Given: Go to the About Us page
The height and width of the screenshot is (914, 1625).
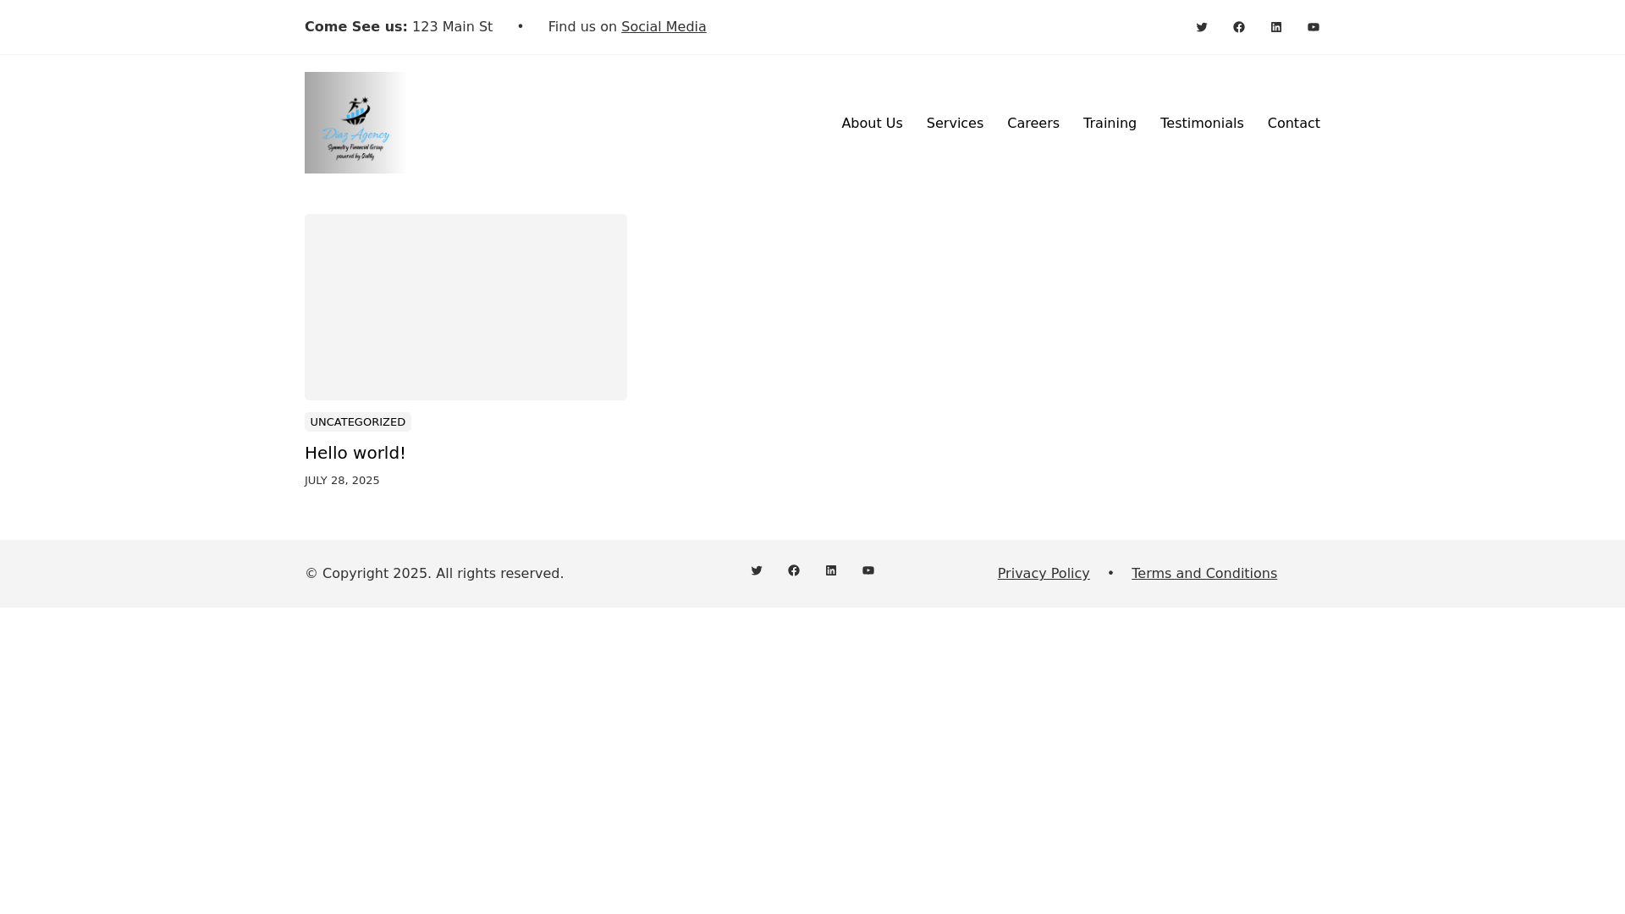Looking at the screenshot, I should tap(872, 124).
